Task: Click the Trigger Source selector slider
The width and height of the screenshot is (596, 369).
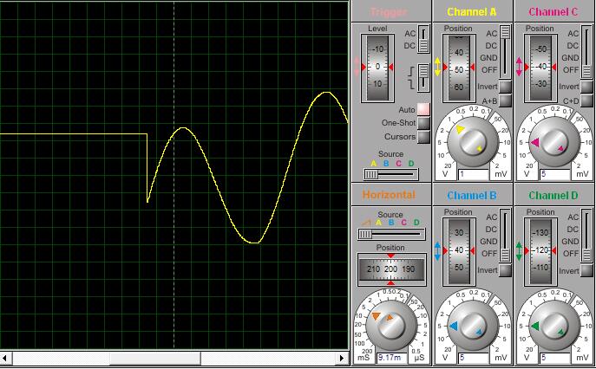Action: point(390,174)
